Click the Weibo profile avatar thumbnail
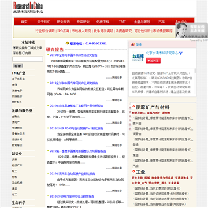This screenshot has width=208, height=208. (x=138, y=57)
